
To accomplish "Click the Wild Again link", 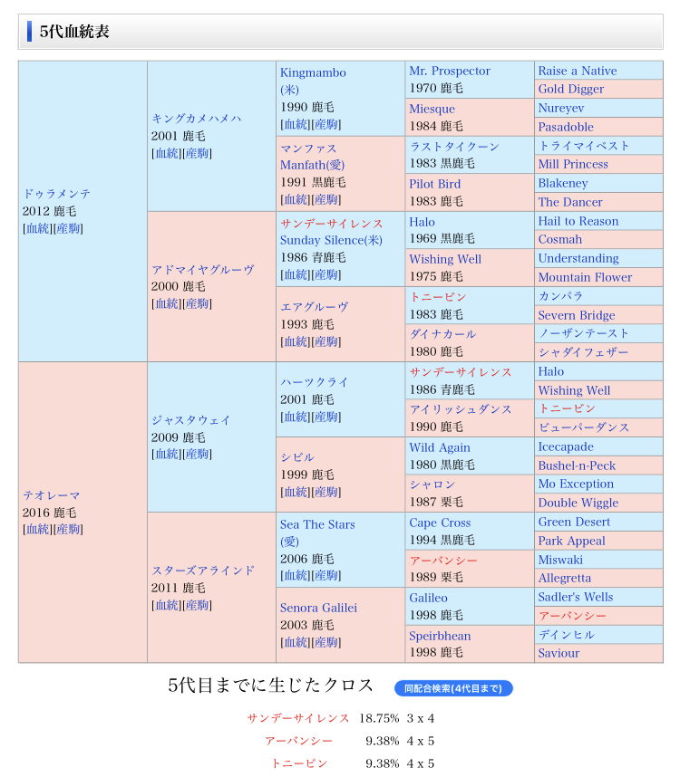I will pyautogui.click(x=440, y=447).
